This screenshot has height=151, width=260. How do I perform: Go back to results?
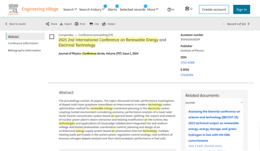(18, 24)
